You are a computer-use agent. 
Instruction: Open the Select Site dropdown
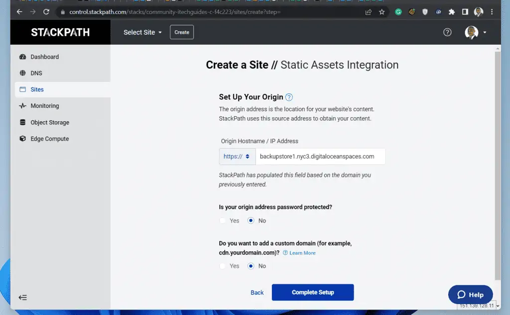pyautogui.click(x=142, y=32)
